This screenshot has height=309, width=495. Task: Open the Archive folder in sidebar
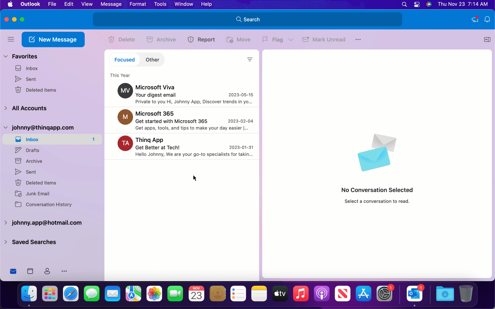pyautogui.click(x=52, y=161)
